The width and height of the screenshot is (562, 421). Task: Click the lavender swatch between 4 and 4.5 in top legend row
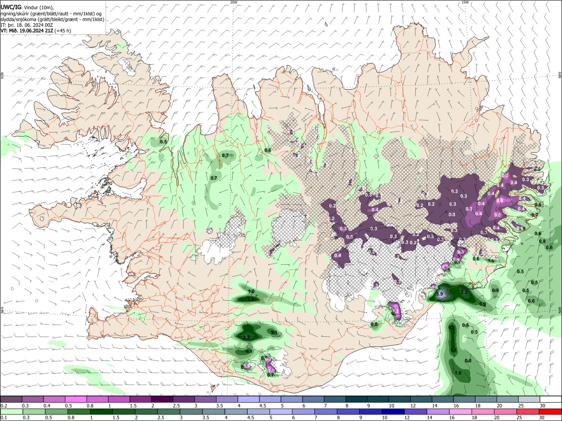248,399
